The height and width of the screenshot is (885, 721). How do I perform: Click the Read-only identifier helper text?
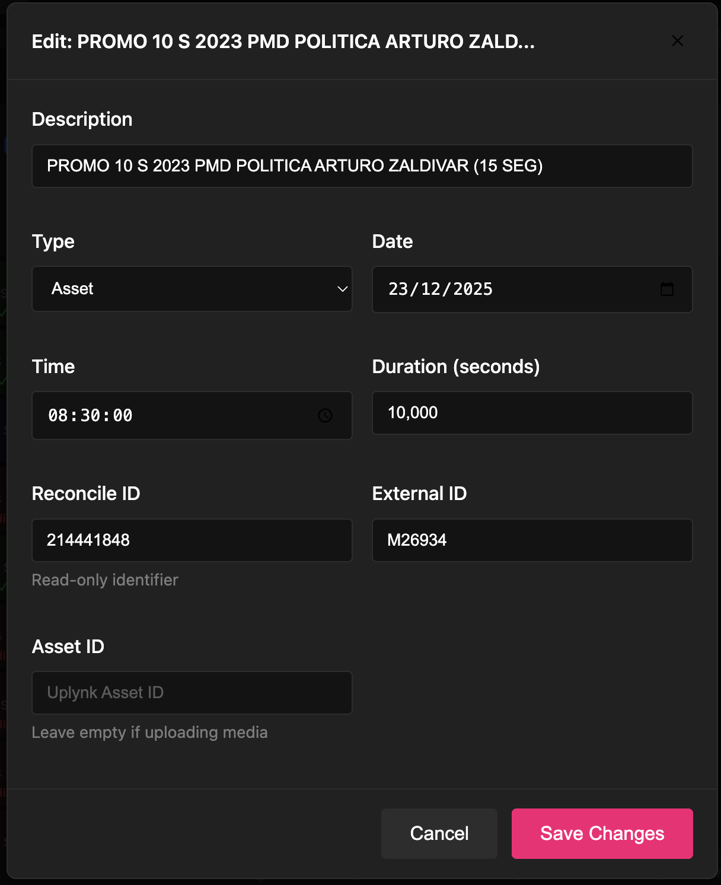click(104, 580)
